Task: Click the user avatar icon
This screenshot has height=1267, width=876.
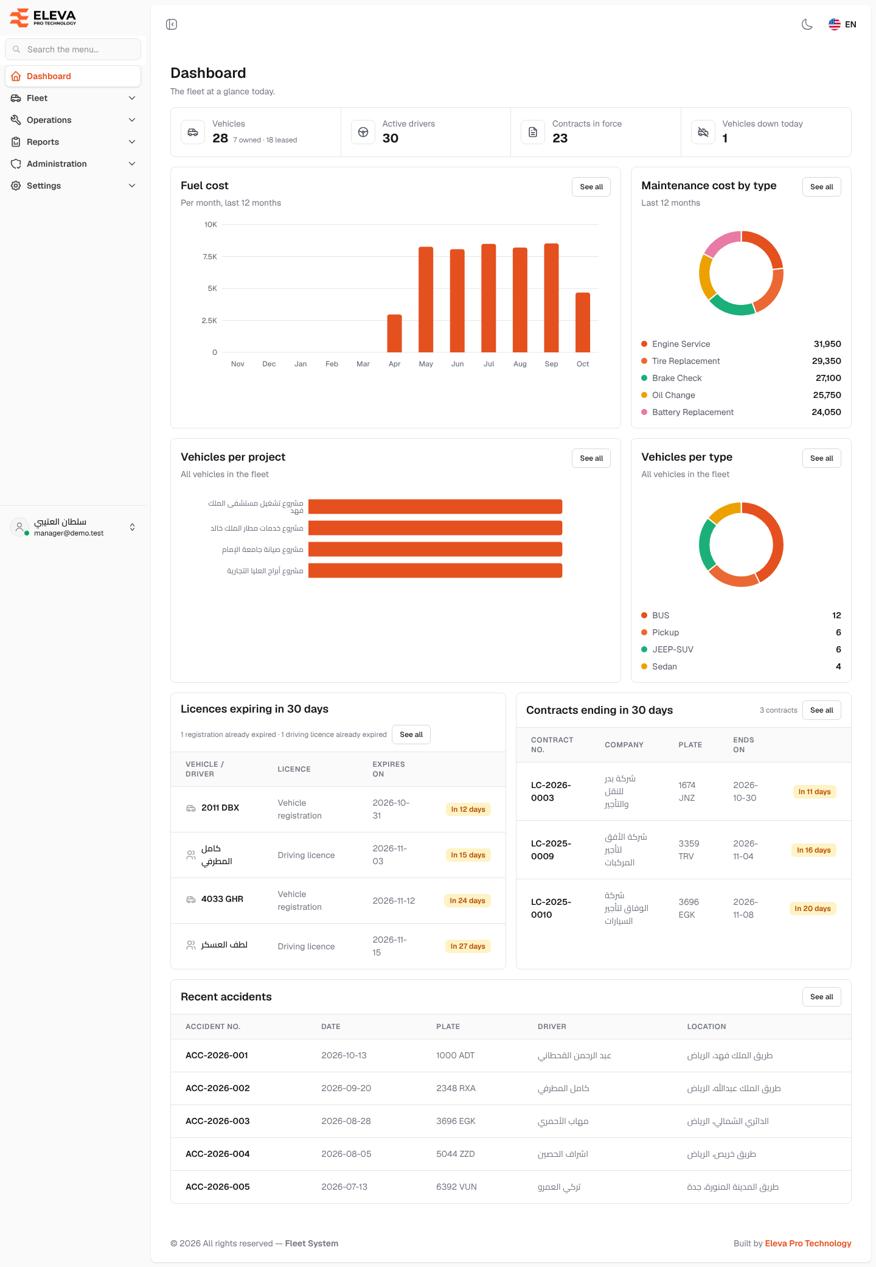Action: point(19,527)
